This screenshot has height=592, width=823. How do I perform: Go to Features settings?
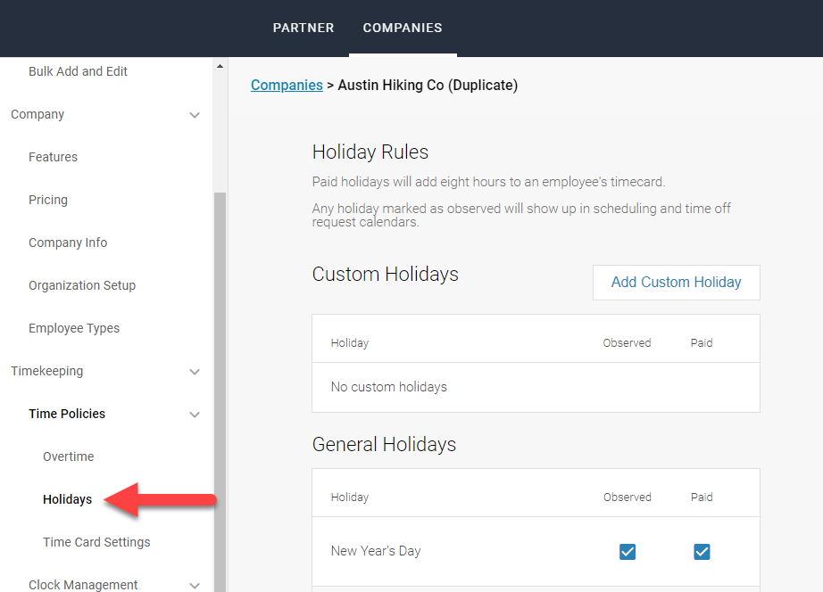point(53,157)
